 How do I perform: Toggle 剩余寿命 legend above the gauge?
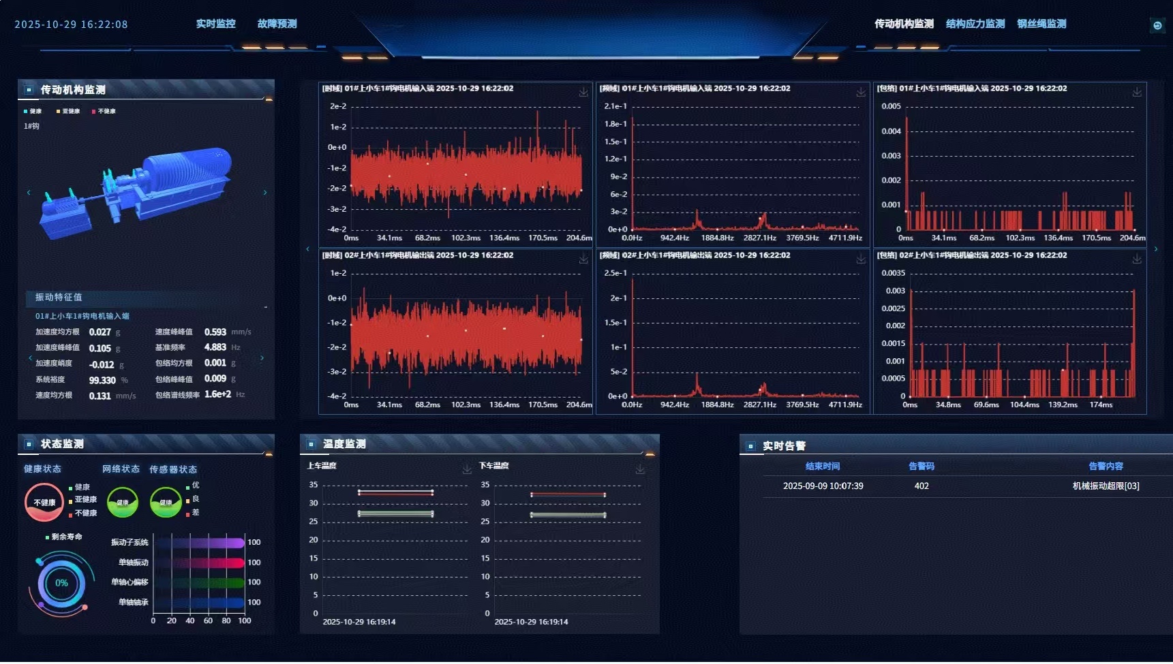point(64,537)
